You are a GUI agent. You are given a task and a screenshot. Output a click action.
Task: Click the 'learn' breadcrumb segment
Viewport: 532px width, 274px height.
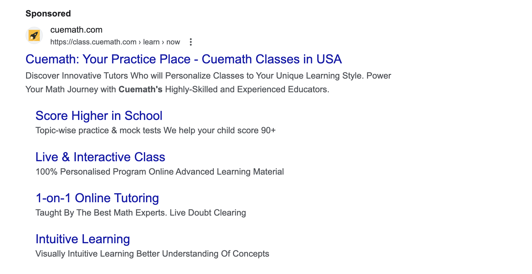151,42
